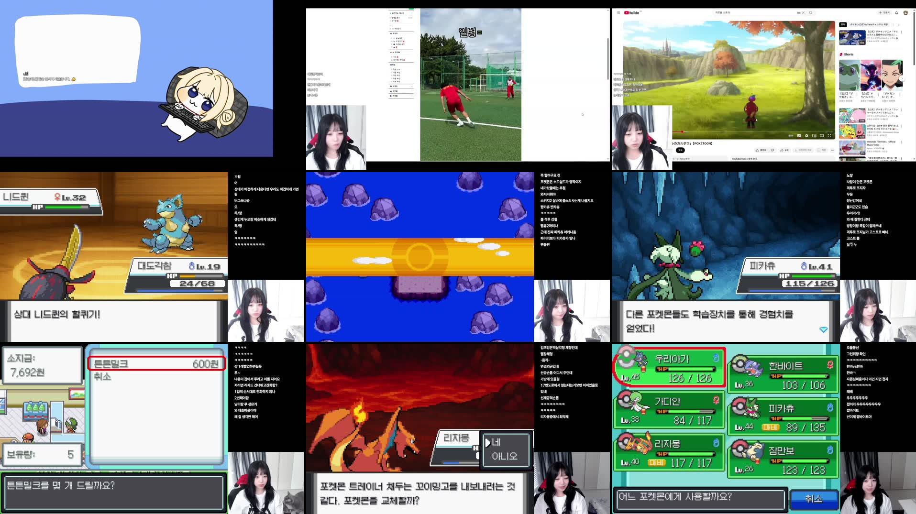The height and width of the screenshot is (514, 916).
Task: Select party Pokémon 잠만보
Action: coord(784,459)
